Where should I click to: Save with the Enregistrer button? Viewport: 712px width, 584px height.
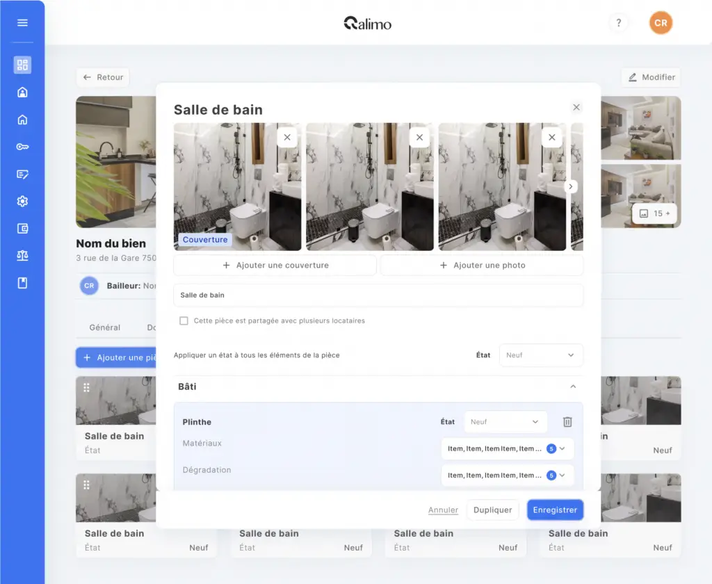[x=555, y=510]
